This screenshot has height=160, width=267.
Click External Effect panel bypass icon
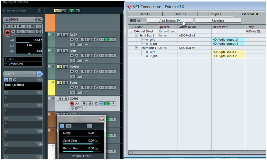[x=69, y=126]
